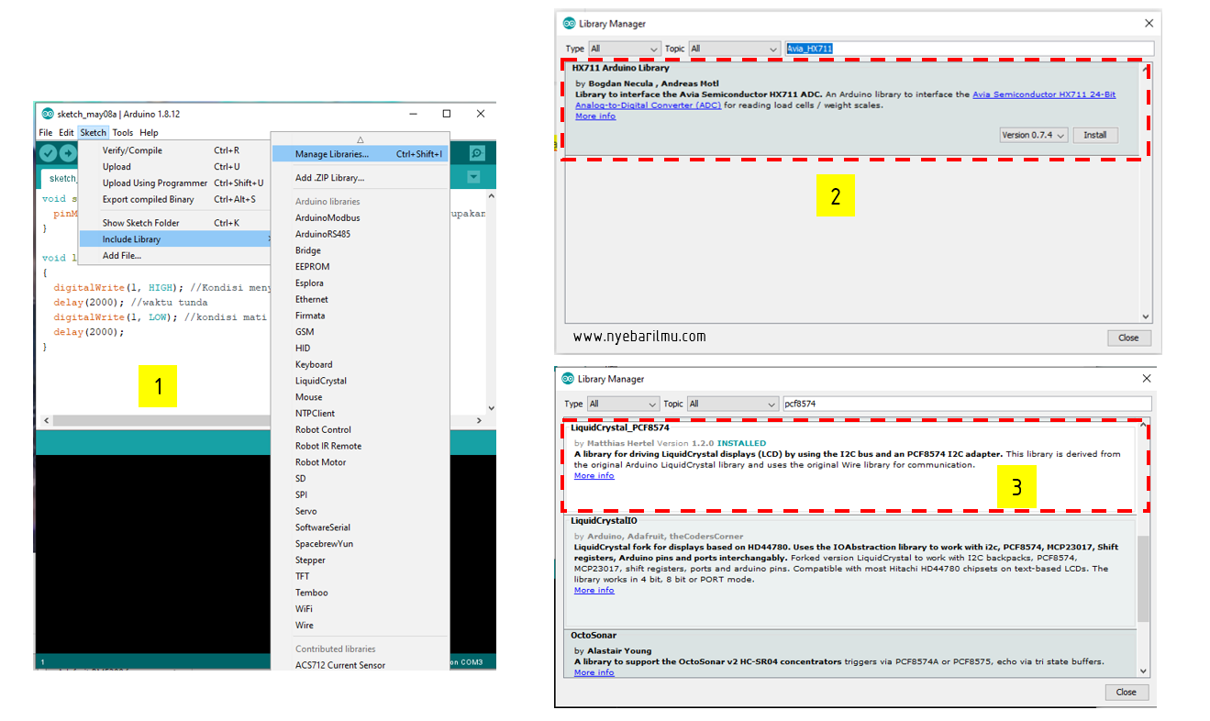Open the Version 0.7.4 dropdown

tap(1034, 135)
